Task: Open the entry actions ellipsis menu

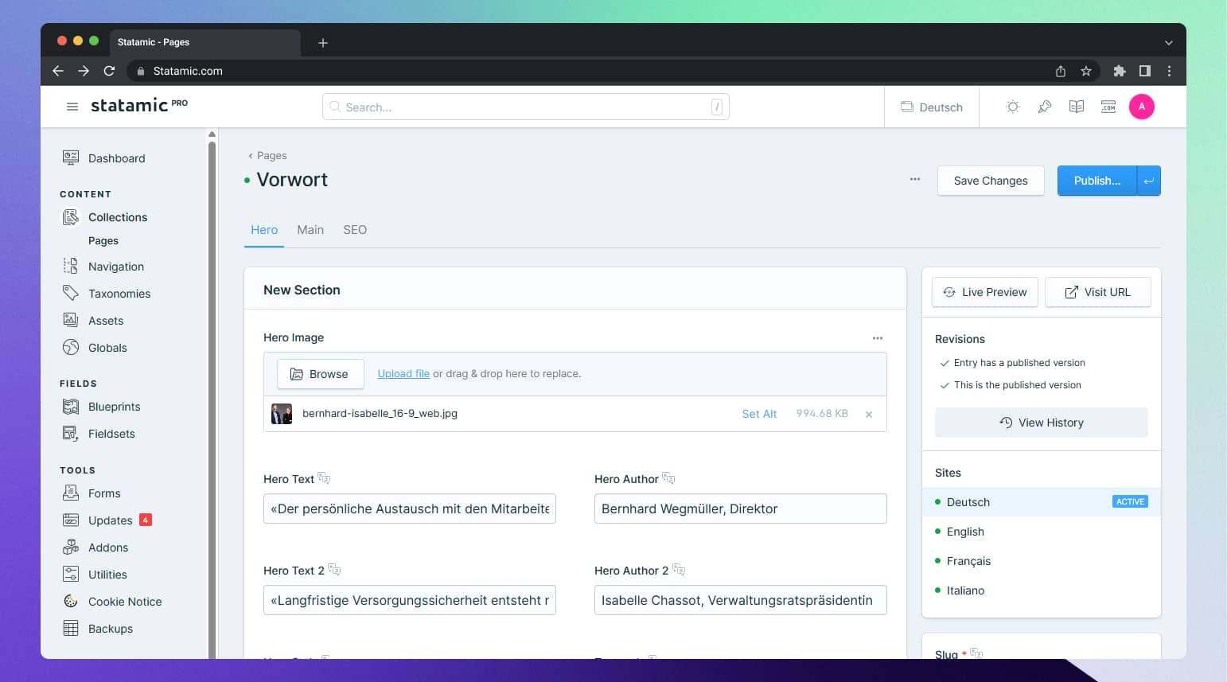Action: pyautogui.click(x=914, y=180)
